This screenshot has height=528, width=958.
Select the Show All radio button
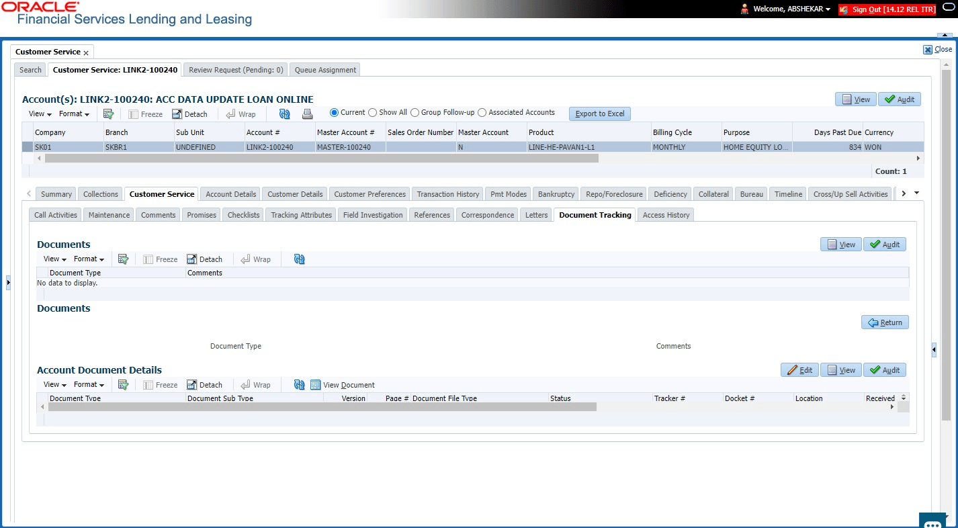[x=372, y=113]
